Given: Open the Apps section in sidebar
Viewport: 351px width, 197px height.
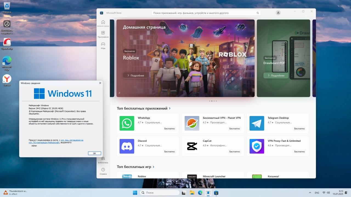Looking at the screenshot, I should click(x=103, y=34).
